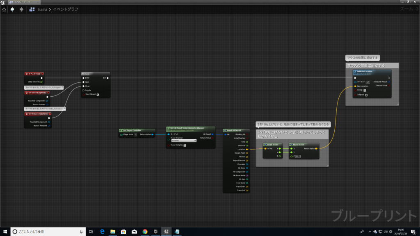This screenshot has width=420, height=236.
Task: Open the Trace Channel Visibility dropdown
Action: [x=184, y=141]
